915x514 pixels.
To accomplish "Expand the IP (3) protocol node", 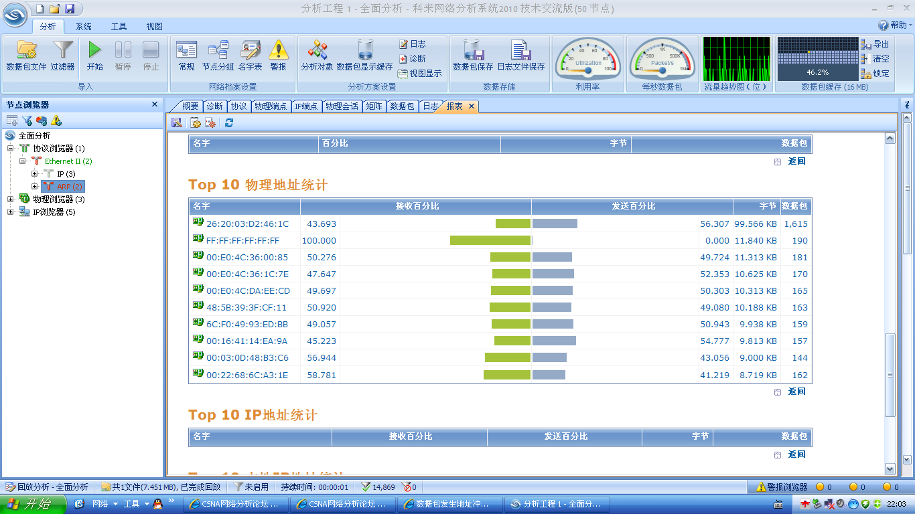I will tap(35, 174).
